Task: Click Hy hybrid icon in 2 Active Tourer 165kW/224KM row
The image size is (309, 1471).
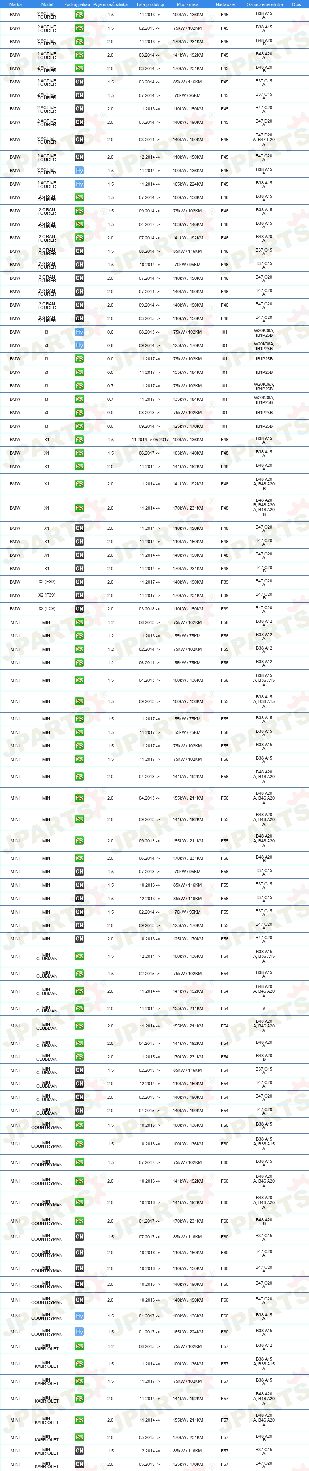Action: pos(79,184)
